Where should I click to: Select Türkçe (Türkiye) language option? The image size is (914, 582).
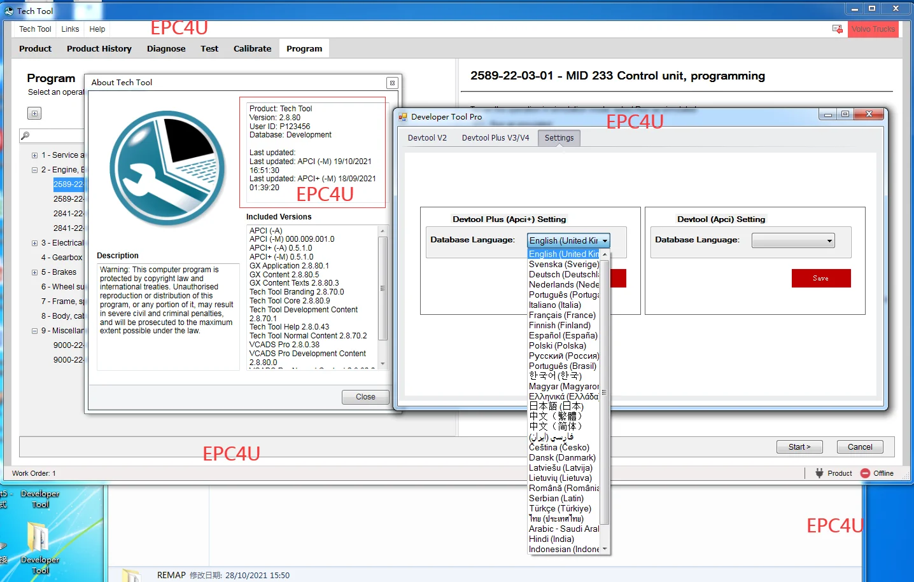[564, 509]
